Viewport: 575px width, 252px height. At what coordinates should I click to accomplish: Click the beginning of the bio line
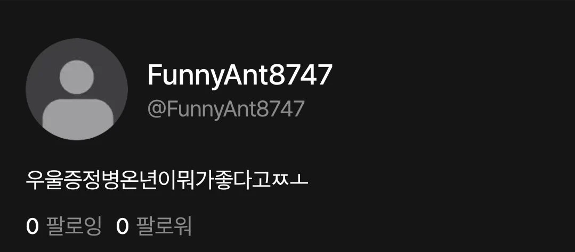click(35, 180)
